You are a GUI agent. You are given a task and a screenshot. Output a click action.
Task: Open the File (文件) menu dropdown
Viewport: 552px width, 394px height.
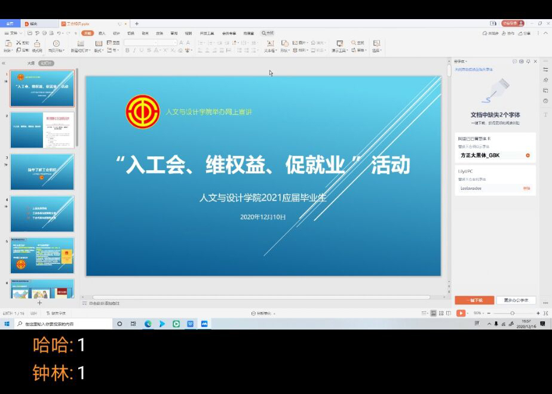(x=14, y=33)
